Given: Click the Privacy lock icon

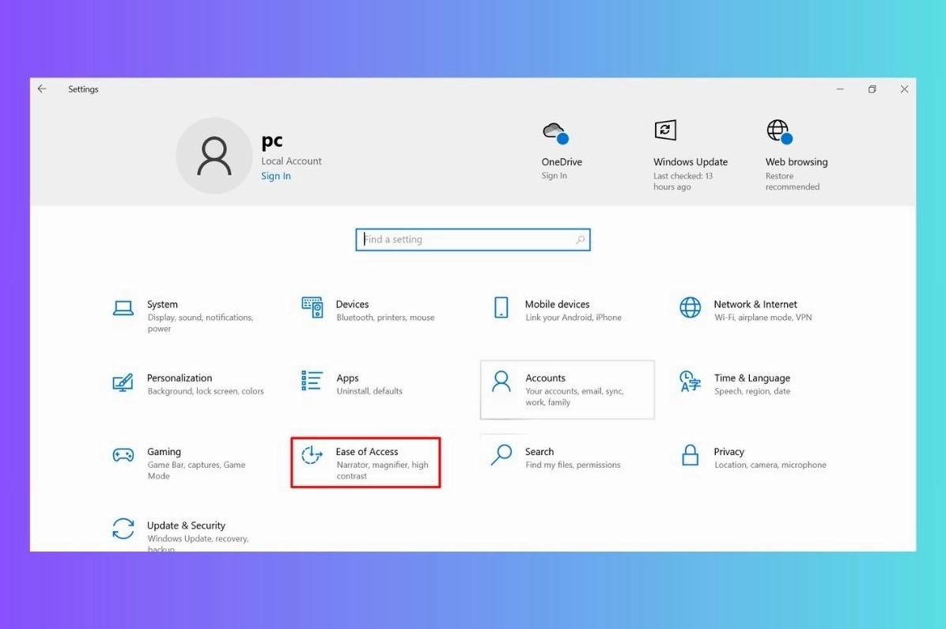Looking at the screenshot, I should (691, 456).
